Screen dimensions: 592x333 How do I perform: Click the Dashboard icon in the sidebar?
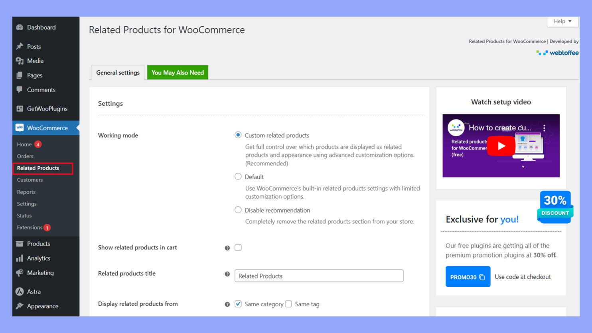[x=20, y=27]
